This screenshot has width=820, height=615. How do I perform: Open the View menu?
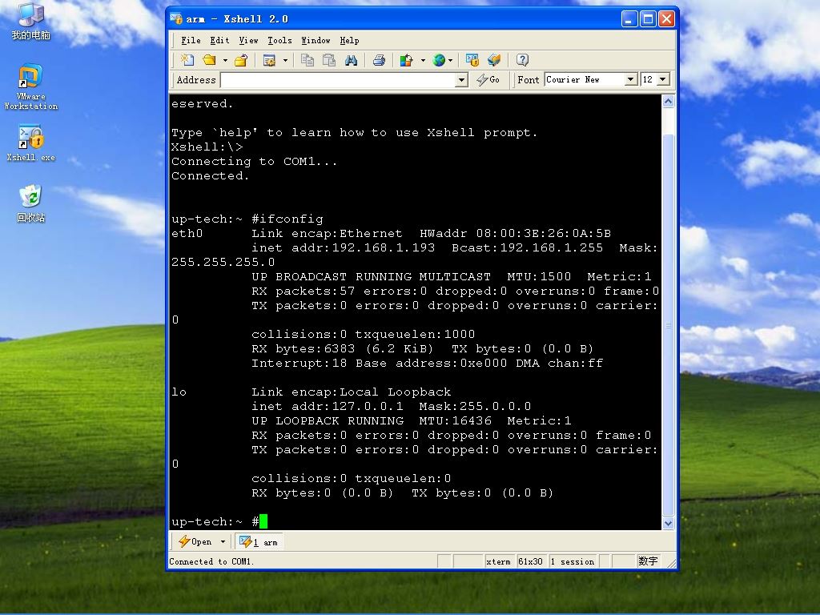tap(248, 40)
